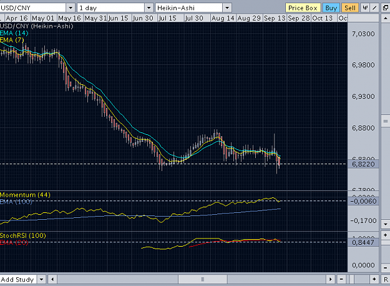Click the EMA (14) legend label
The image size is (390, 286).
tap(14, 33)
